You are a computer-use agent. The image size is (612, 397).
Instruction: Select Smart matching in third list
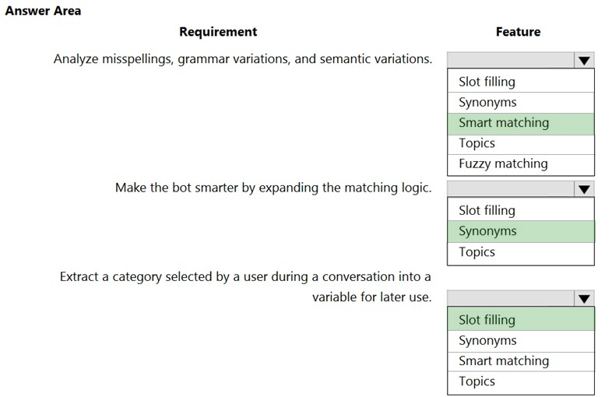(521, 361)
